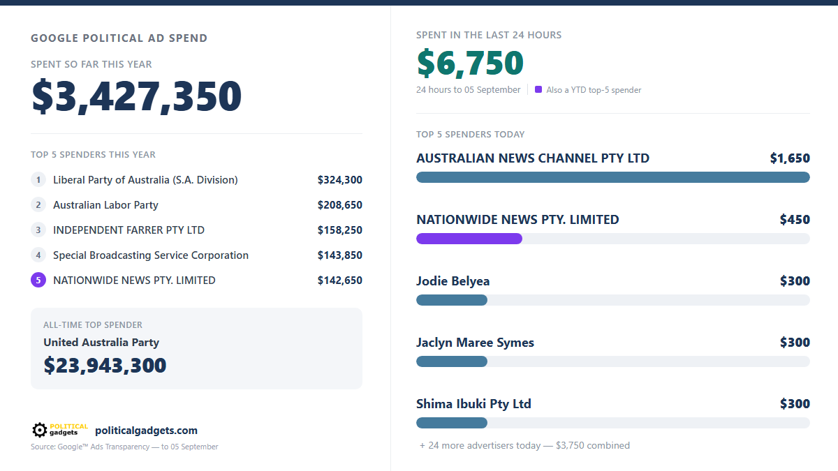
Task: Click the GOOGLE POLITICAL AD SPEND heading
Action: point(119,38)
